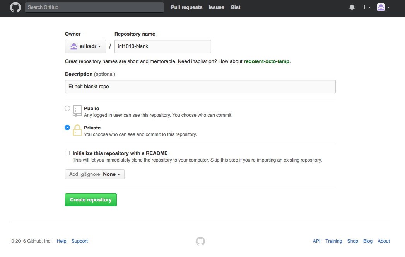Screen dimensions: 405x257
Task: Open the notifications bell
Action: click(352, 7)
